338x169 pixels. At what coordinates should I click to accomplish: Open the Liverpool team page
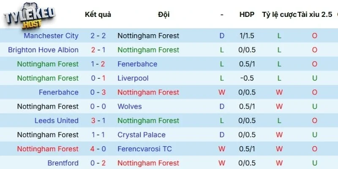click(133, 78)
